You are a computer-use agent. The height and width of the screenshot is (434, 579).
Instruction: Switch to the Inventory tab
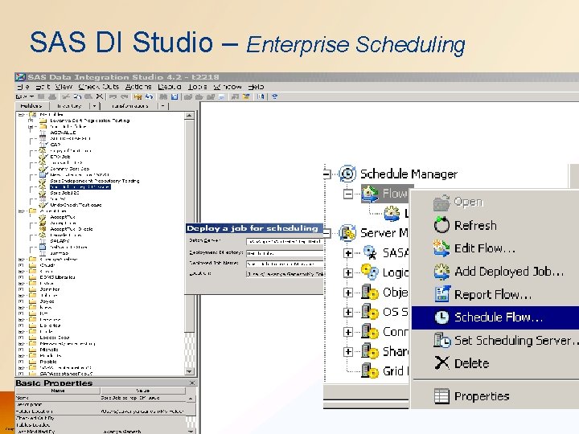click(x=69, y=106)
